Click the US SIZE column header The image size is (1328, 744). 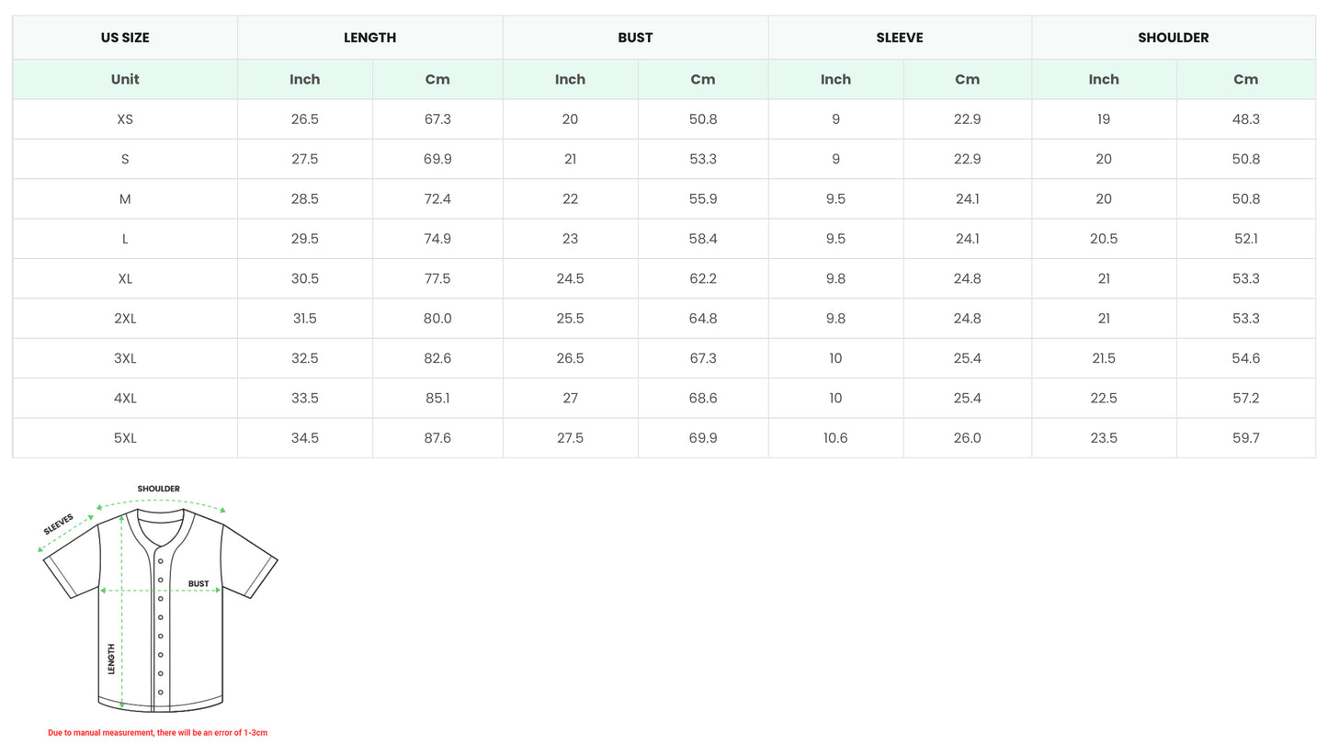[x=125, y=38]
